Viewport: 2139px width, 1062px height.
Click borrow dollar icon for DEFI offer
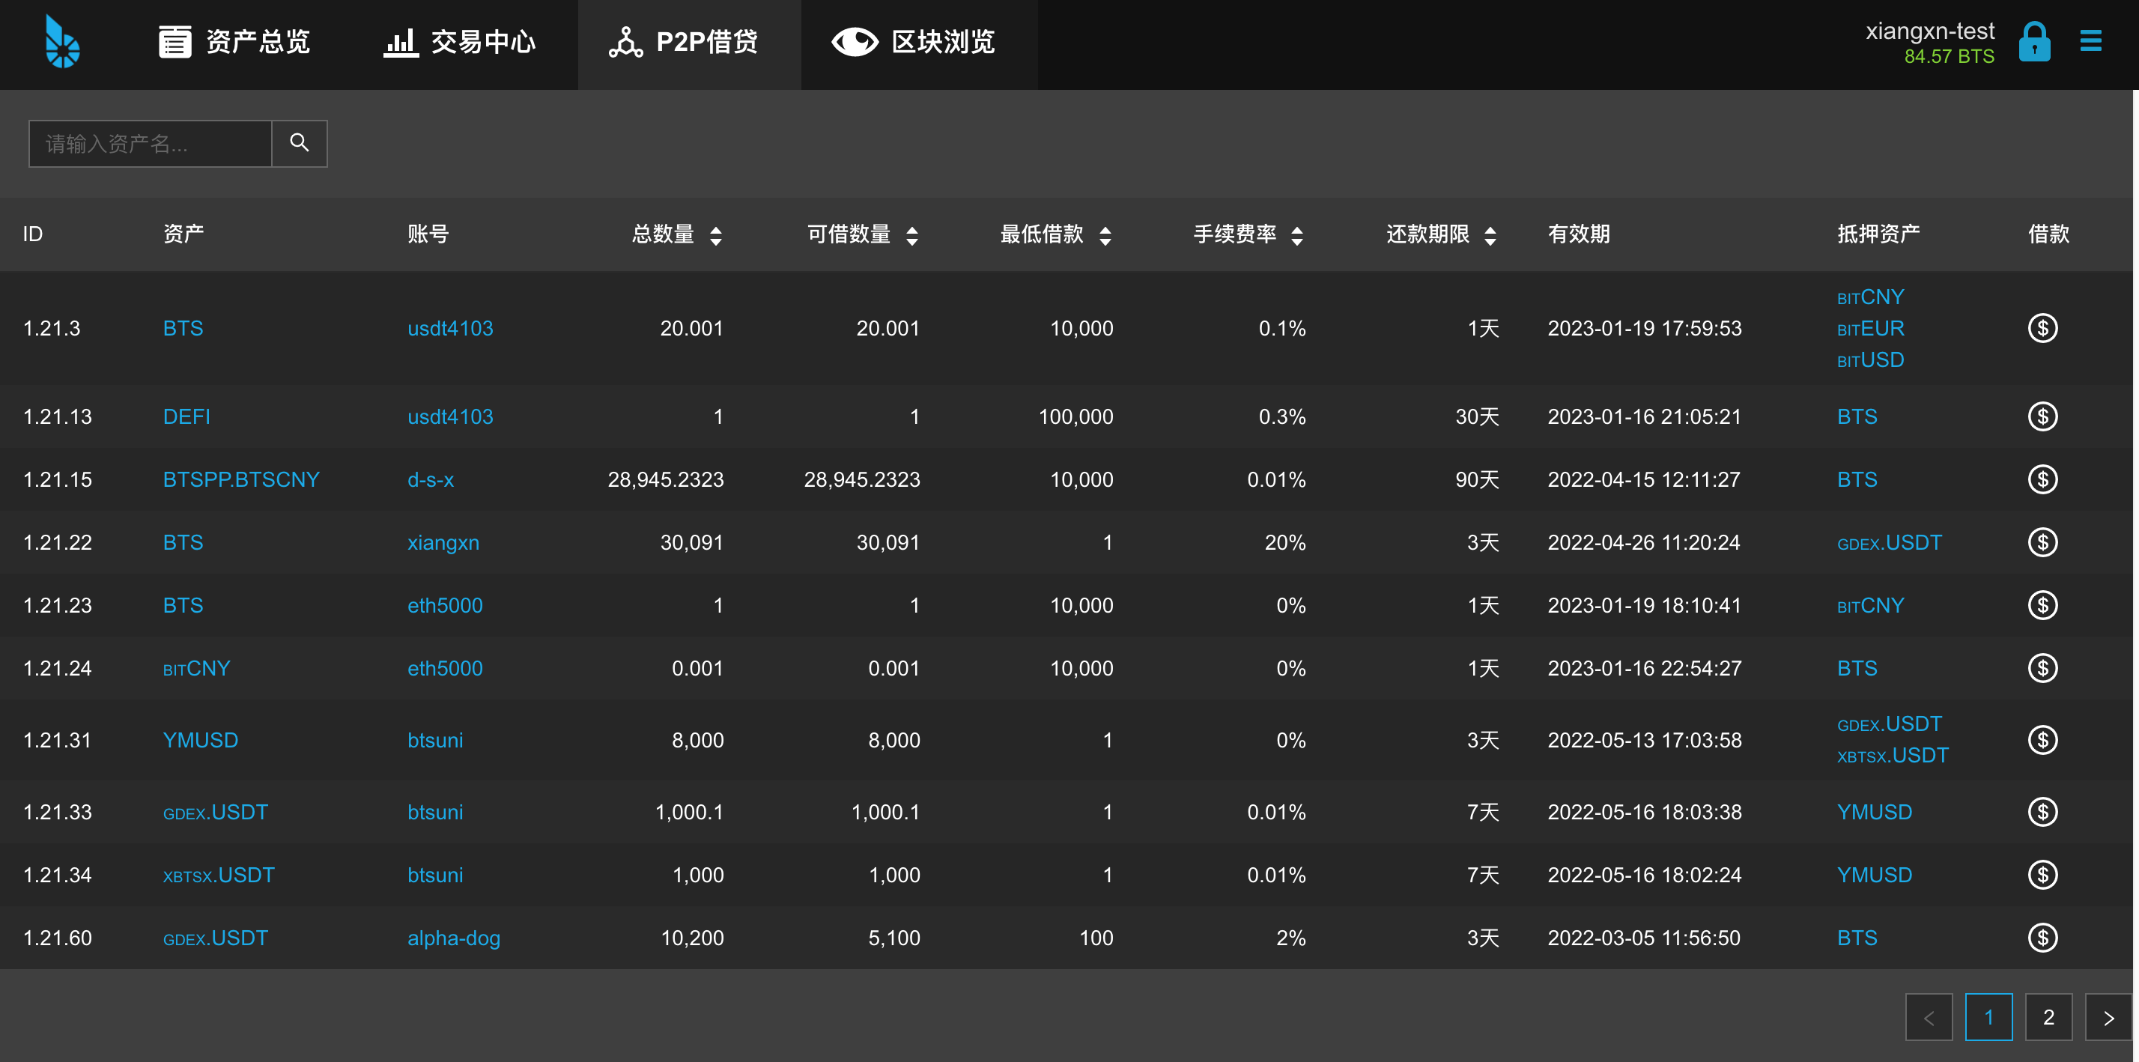point(2042,416)
